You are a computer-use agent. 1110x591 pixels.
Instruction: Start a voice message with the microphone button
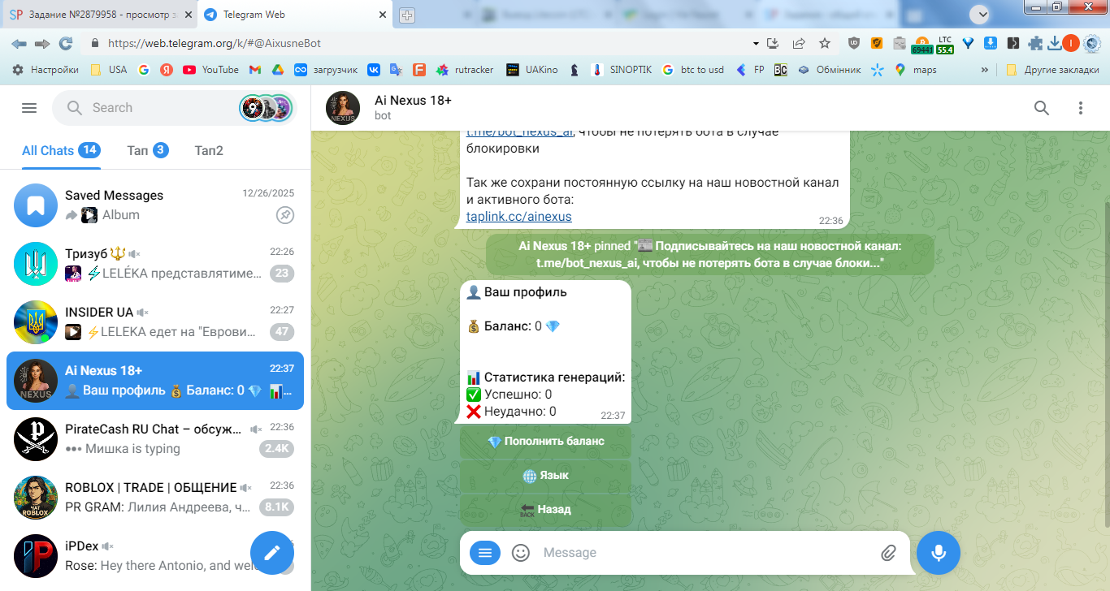click(939, 553)
